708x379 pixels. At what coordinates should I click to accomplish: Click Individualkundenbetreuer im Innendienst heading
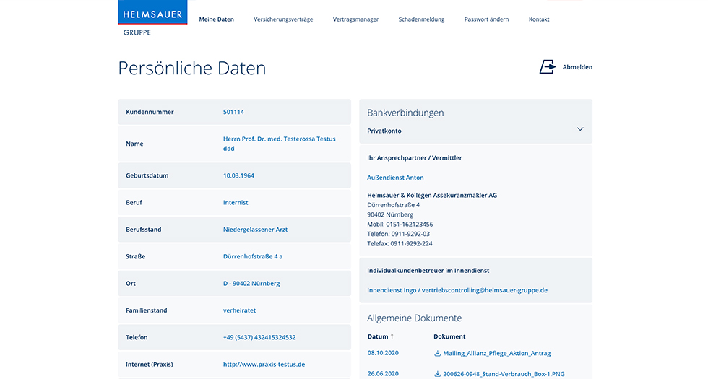(428, 271)
